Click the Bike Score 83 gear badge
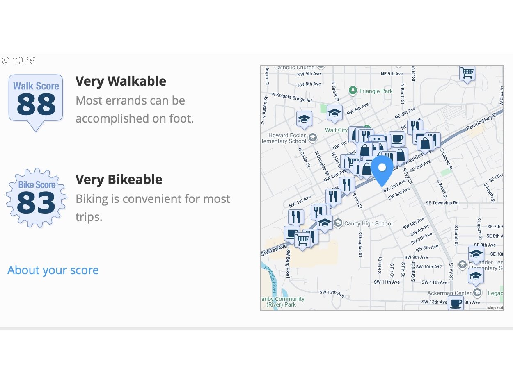This screenshot has width=513, height=384. 36,198
